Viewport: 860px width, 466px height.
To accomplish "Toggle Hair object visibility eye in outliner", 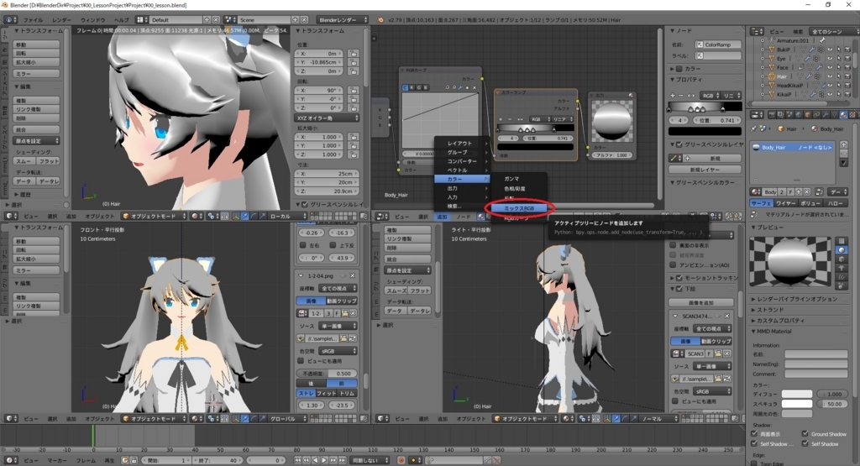I will (830, 76).
